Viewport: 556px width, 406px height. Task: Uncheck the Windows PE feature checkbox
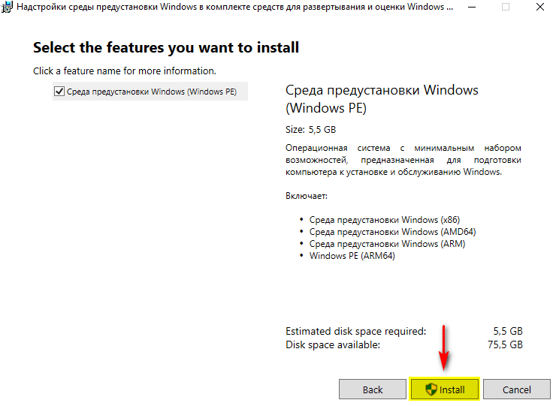coord(59,92)
